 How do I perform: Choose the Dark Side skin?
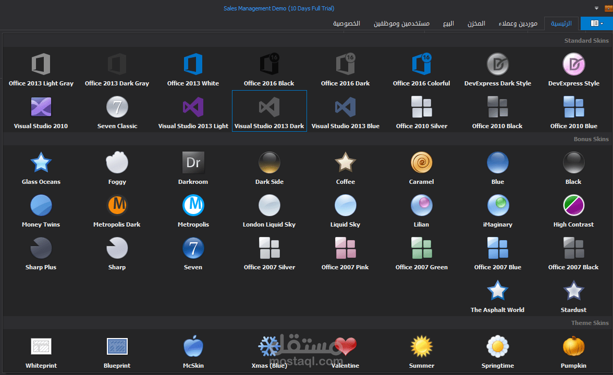click(269, 168)
